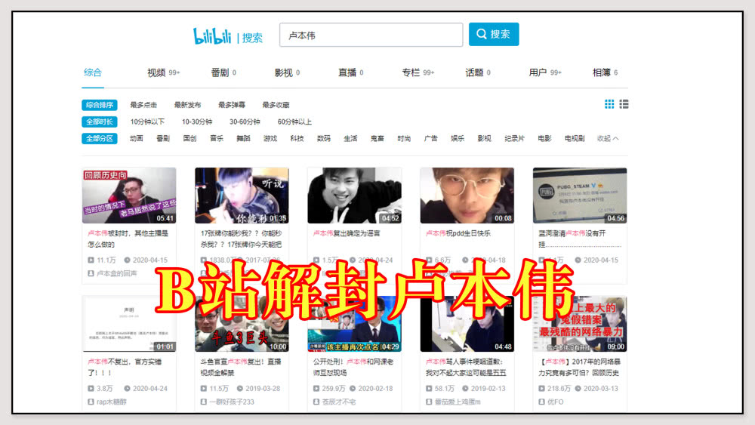Filter by 音乐 category
The height and width of the screenshot is (425, 755).
217,139
